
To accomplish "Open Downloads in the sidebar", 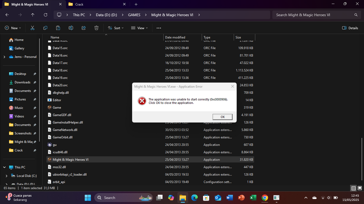I will click(22, 82).
